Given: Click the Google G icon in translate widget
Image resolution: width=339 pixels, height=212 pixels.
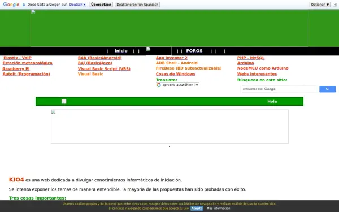Looking at the screenshot, I should 159,85.
